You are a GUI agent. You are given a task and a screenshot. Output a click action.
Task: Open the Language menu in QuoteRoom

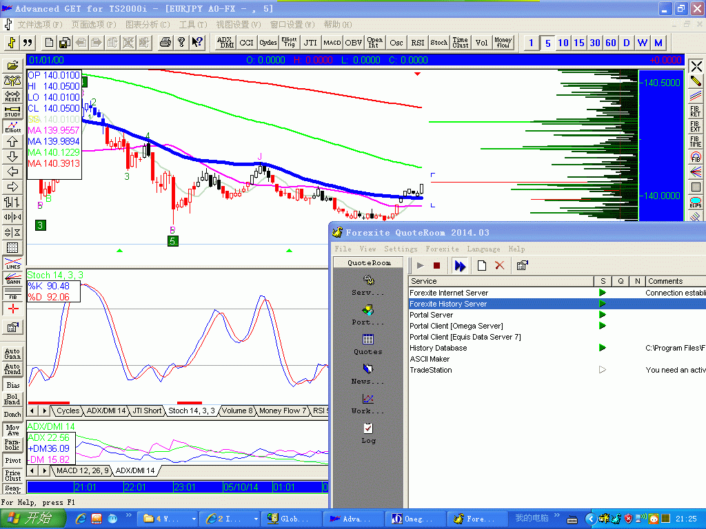coord(483,249)
